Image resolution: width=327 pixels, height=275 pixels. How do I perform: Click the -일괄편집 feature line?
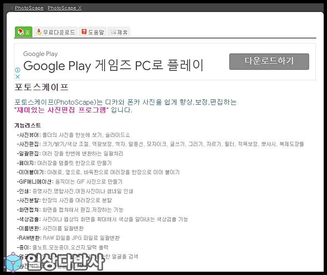pos(70,153)
